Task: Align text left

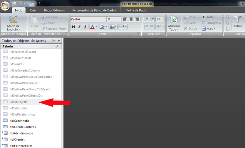Action: [125, 19]
